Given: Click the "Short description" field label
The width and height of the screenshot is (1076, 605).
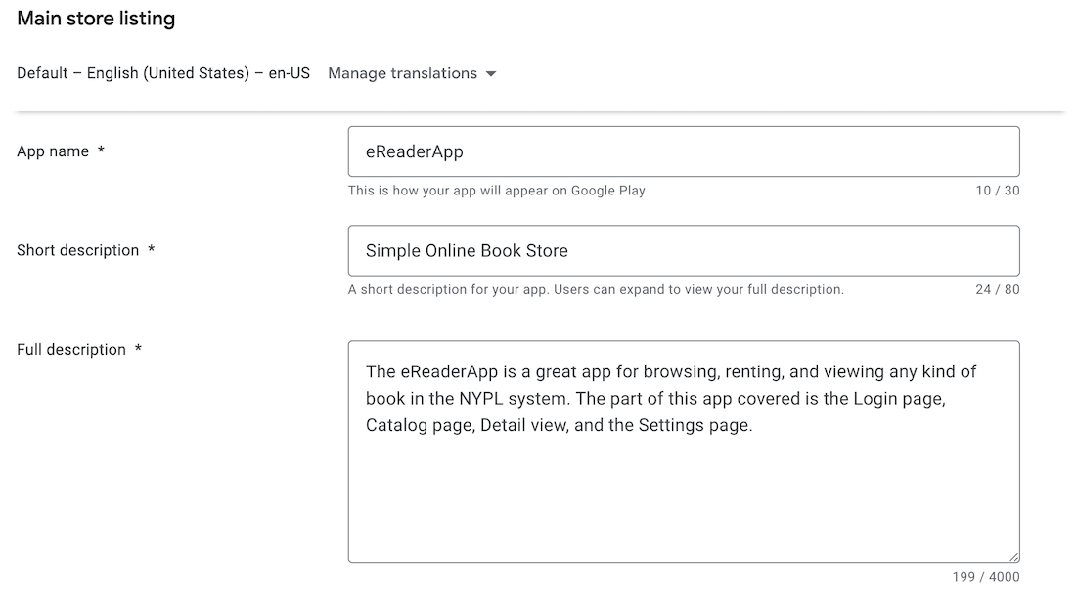Looking at the screenshot, I should coord(78,250).
